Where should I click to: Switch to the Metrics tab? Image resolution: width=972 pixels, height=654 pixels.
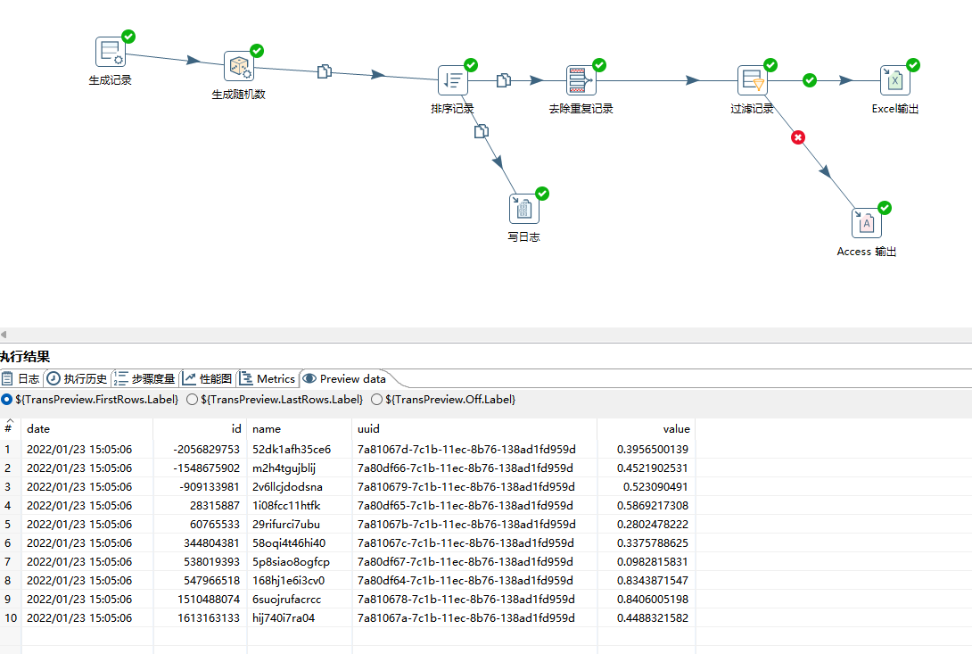point(268,378)
